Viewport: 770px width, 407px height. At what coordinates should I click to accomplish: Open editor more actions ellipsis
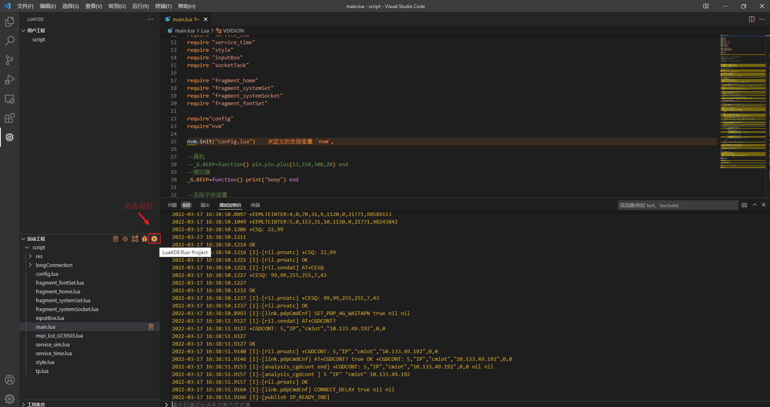[762, 19]
